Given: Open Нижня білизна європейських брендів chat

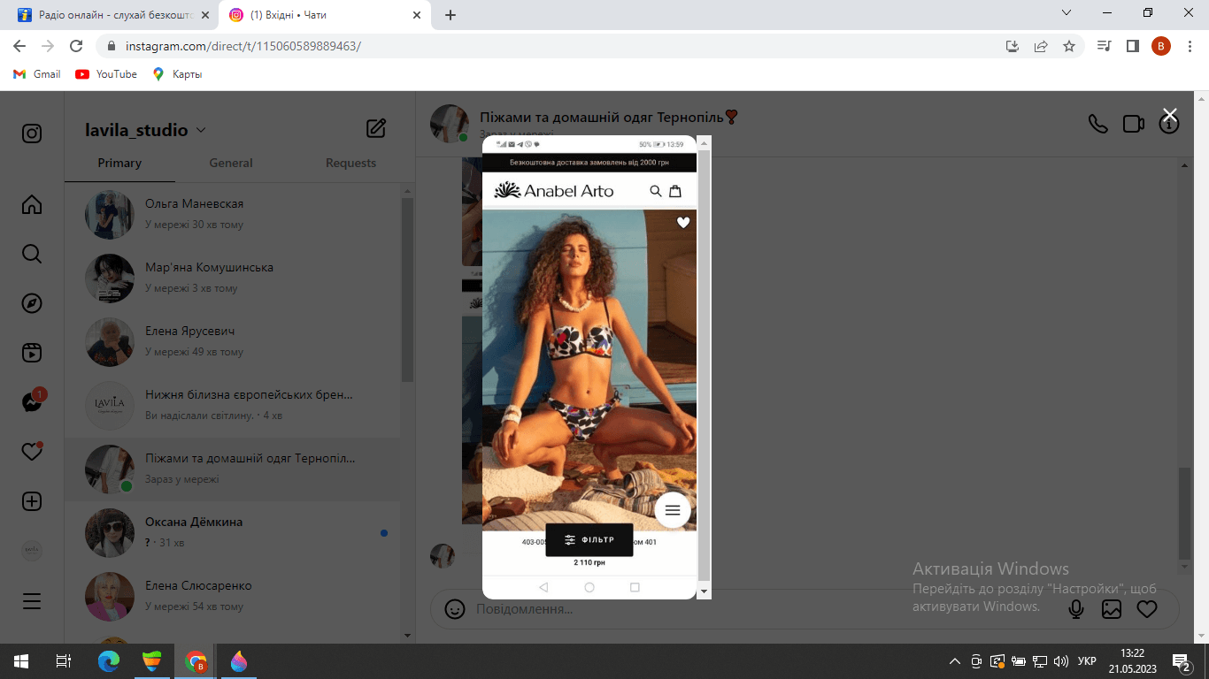Looking at the screenshot, I should (x=233, y=405).
